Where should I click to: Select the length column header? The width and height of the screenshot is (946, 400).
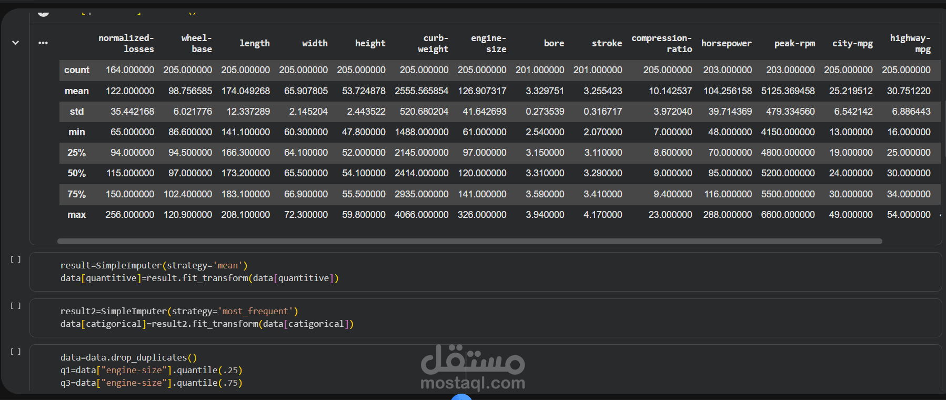[x=255, y=43]
